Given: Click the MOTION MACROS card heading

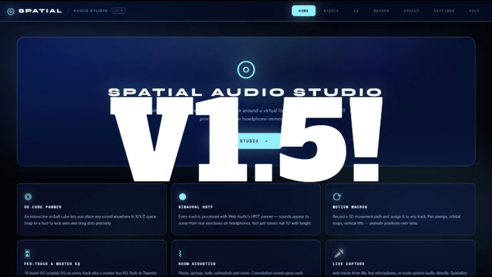Looking at the screenshot, I should coord(350,207).
